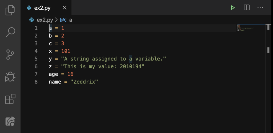This screenshot has width=273, height=133.
Task: Place cursor in "Zeddrix" string
Action: coord(84,82)
